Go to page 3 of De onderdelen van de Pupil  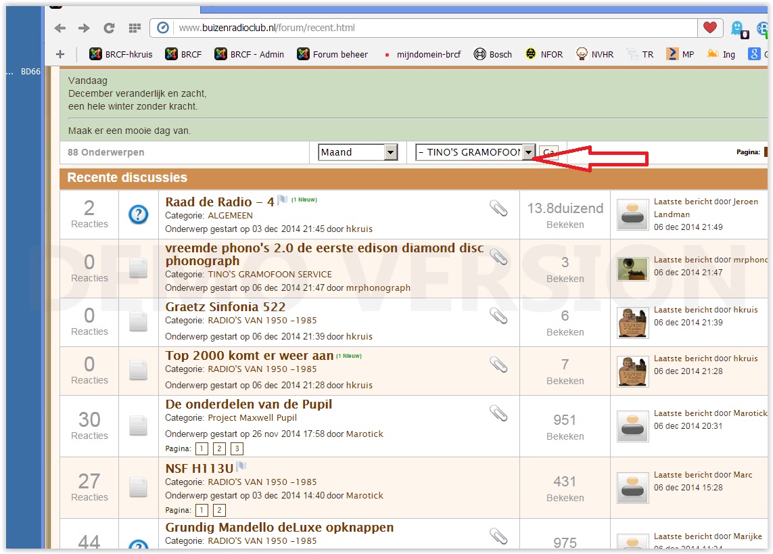(x=237, y=448)
